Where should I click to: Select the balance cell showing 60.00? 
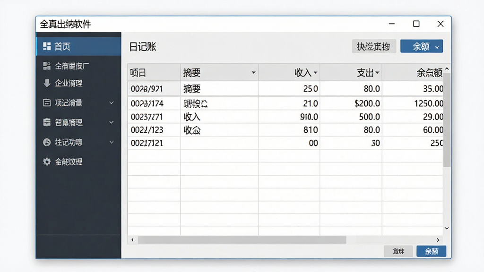[x=413, y=130]
